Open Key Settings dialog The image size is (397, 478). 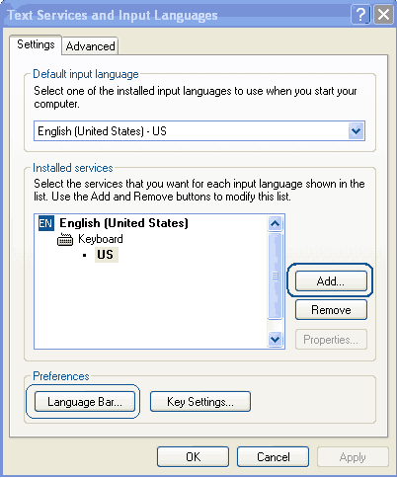pyautogui.click(x=200, y=402)
